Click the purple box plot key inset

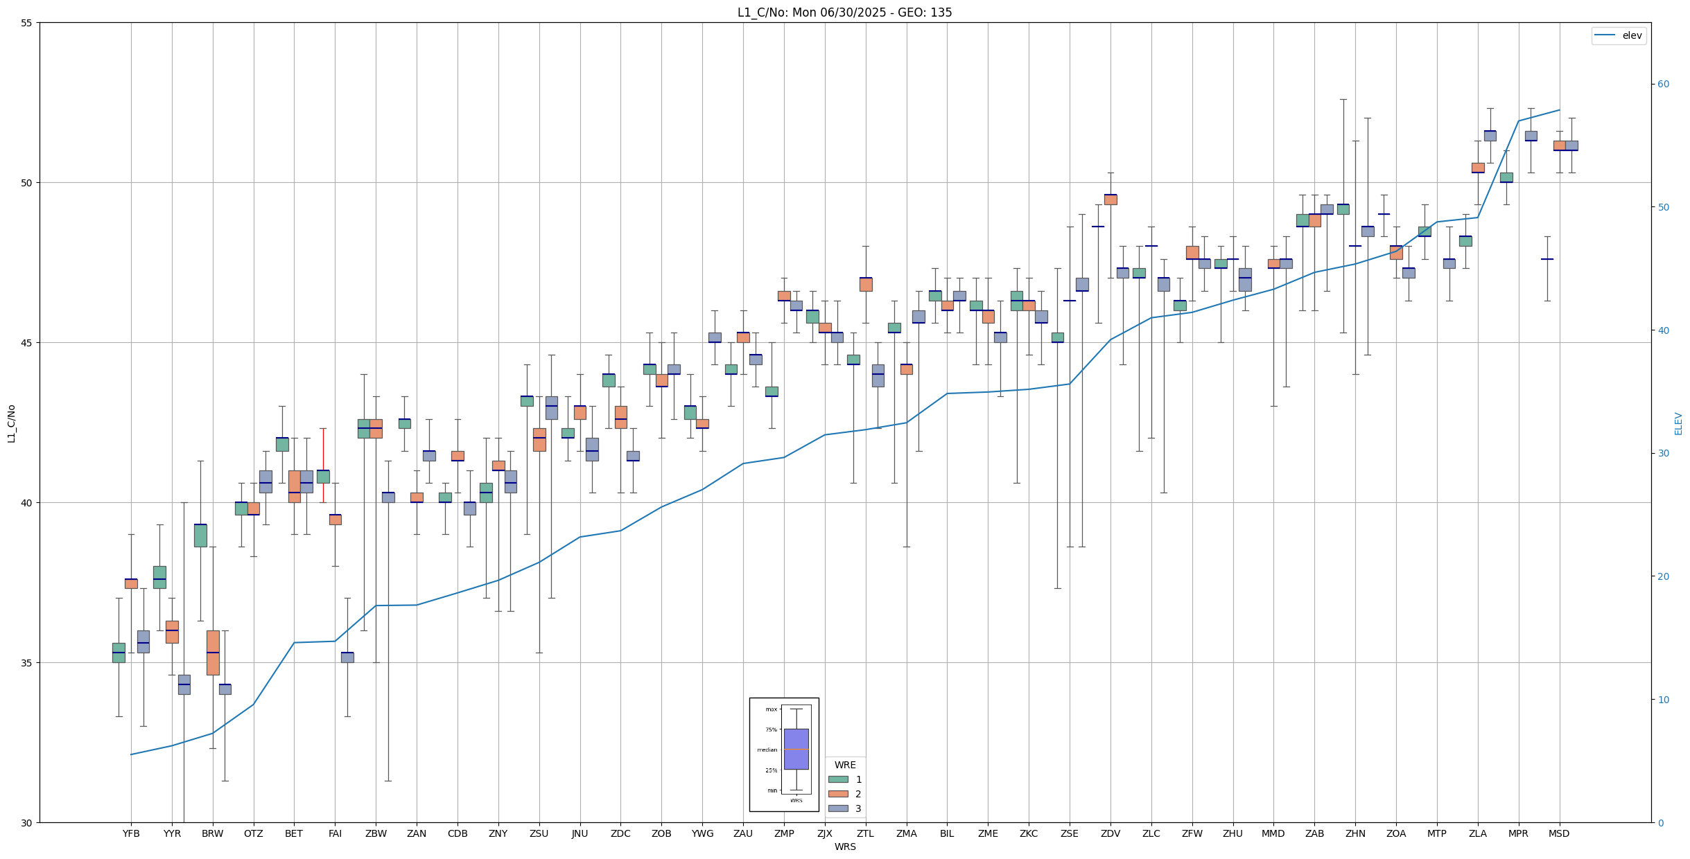pos(796,749)
